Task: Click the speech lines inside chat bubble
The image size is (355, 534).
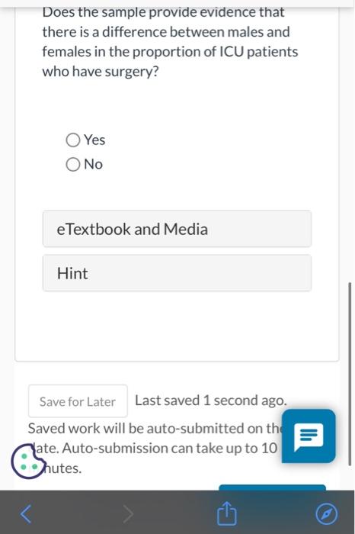Action: point(309,435)
